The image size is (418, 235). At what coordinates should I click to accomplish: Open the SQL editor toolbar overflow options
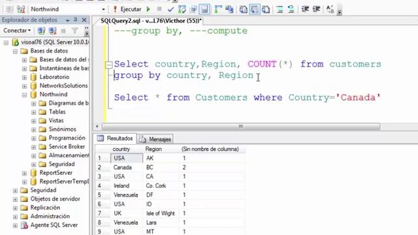click(x=340, y=11)
